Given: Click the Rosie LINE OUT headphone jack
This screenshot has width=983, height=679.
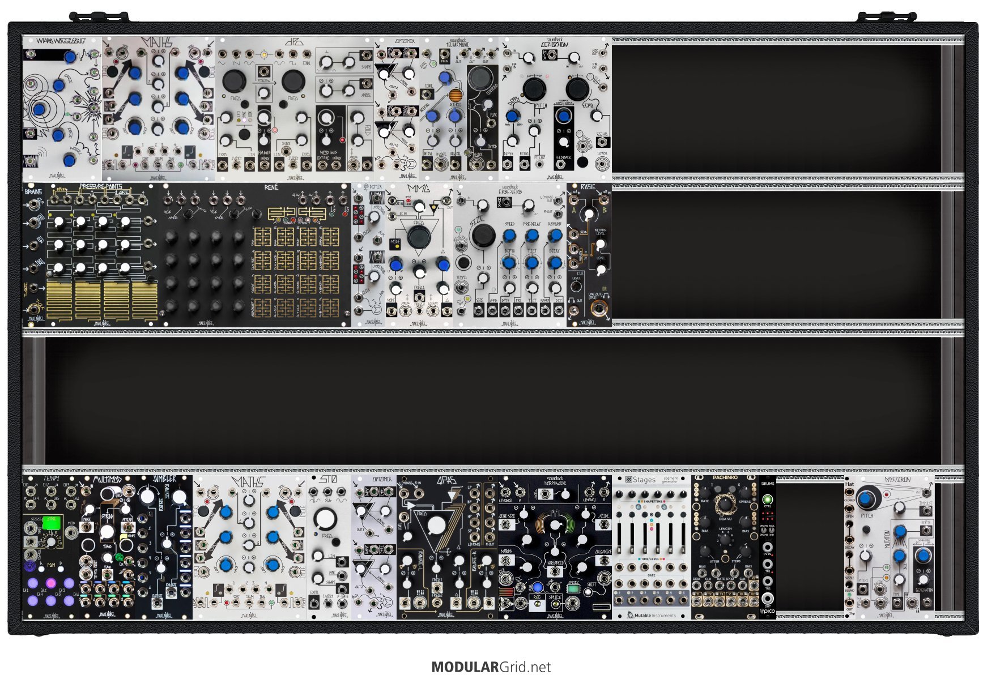Looking at the screenshot, I should [599, 309].
